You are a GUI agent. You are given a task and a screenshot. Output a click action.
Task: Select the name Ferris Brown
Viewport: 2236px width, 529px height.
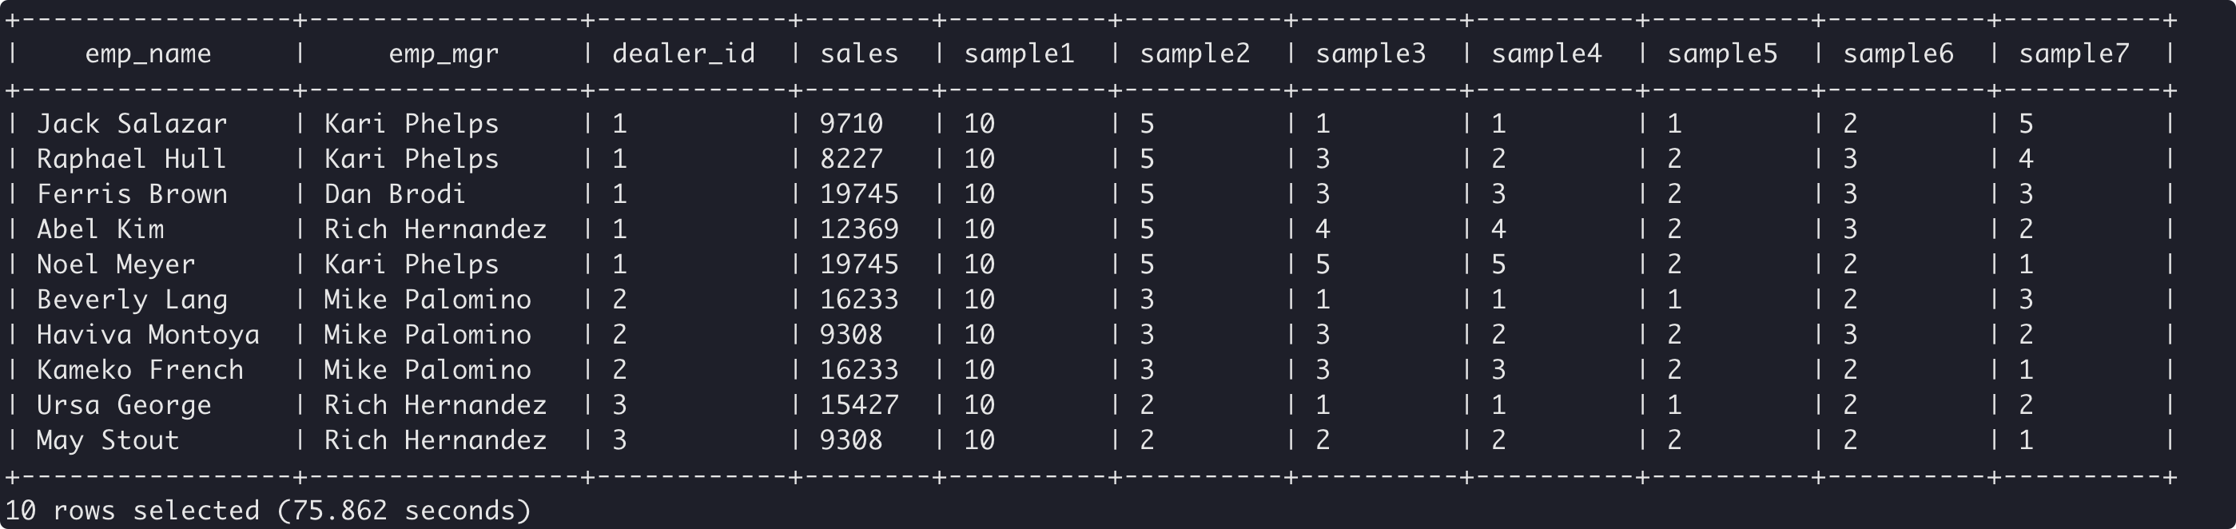[132, 193]
